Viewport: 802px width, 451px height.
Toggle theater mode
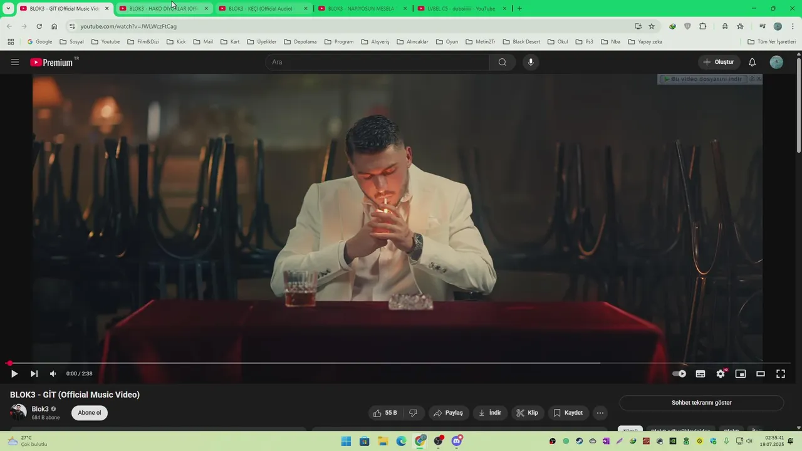[x=761, y=374]
